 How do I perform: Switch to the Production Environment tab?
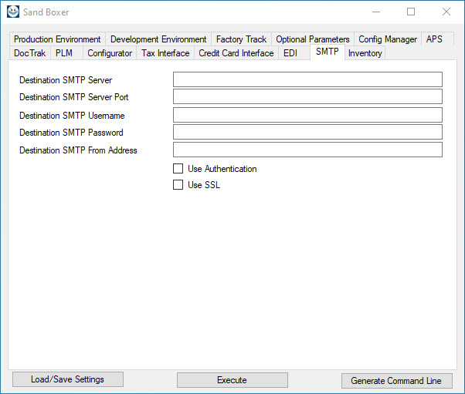57,39
